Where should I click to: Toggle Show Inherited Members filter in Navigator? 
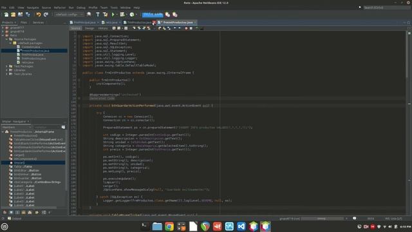pos(5,212)
